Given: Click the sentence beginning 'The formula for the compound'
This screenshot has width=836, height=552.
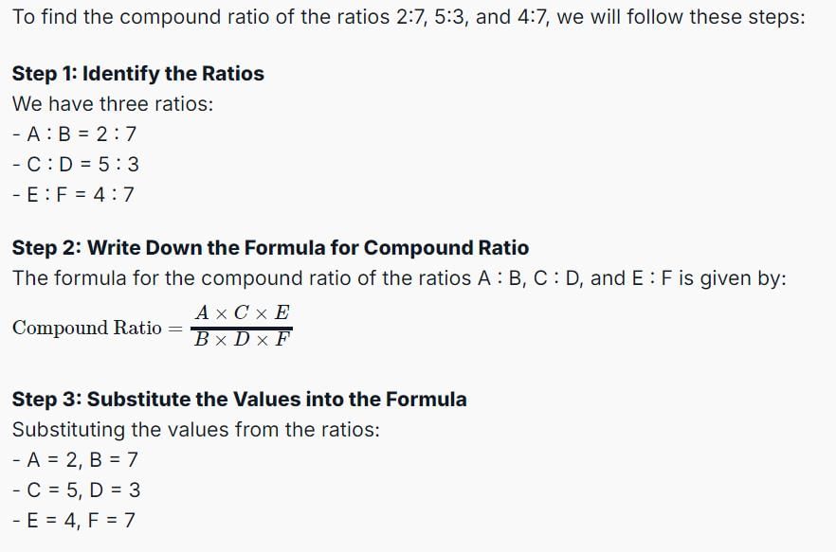Looking at the screenshot, I should tap(399, 278).
